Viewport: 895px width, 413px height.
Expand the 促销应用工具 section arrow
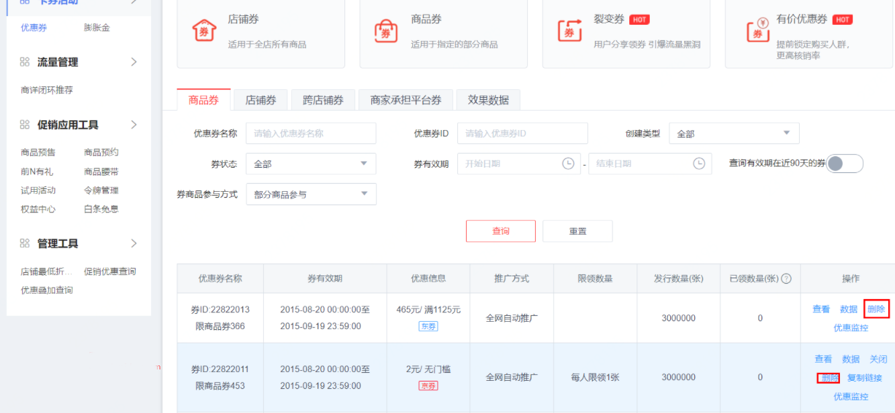click(134, 125)
